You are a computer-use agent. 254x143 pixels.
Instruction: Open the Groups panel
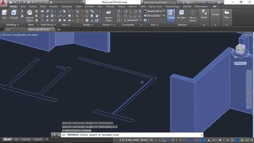tap(215, 13)
